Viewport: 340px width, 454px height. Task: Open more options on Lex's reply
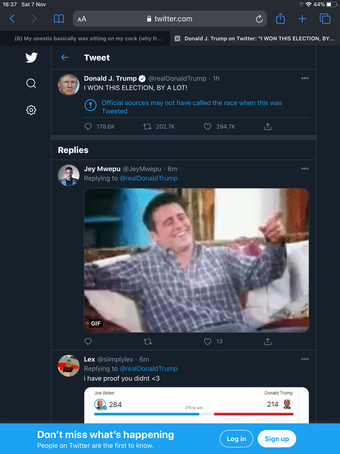[x=305, y=359]
